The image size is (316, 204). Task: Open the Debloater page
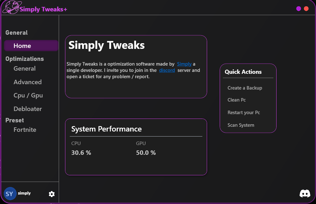point(28,109)
